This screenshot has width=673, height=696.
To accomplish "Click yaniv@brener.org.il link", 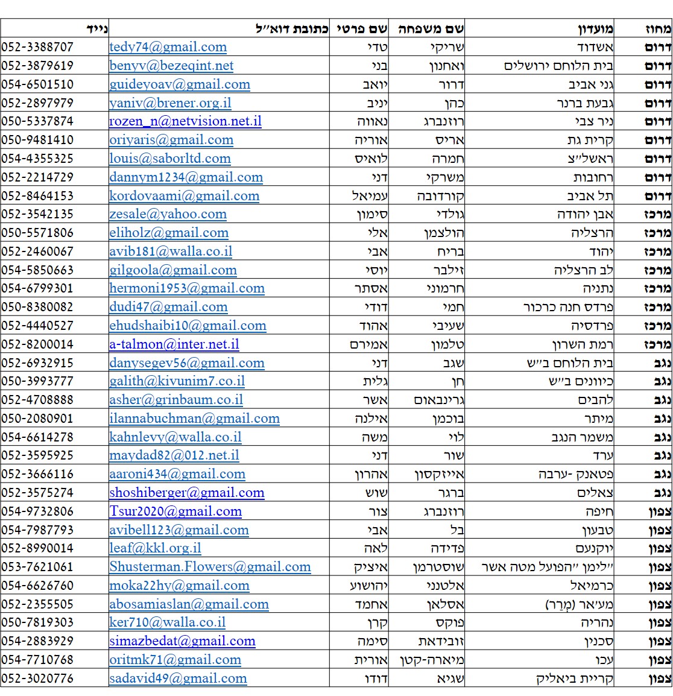I will [x=170, y=103].
